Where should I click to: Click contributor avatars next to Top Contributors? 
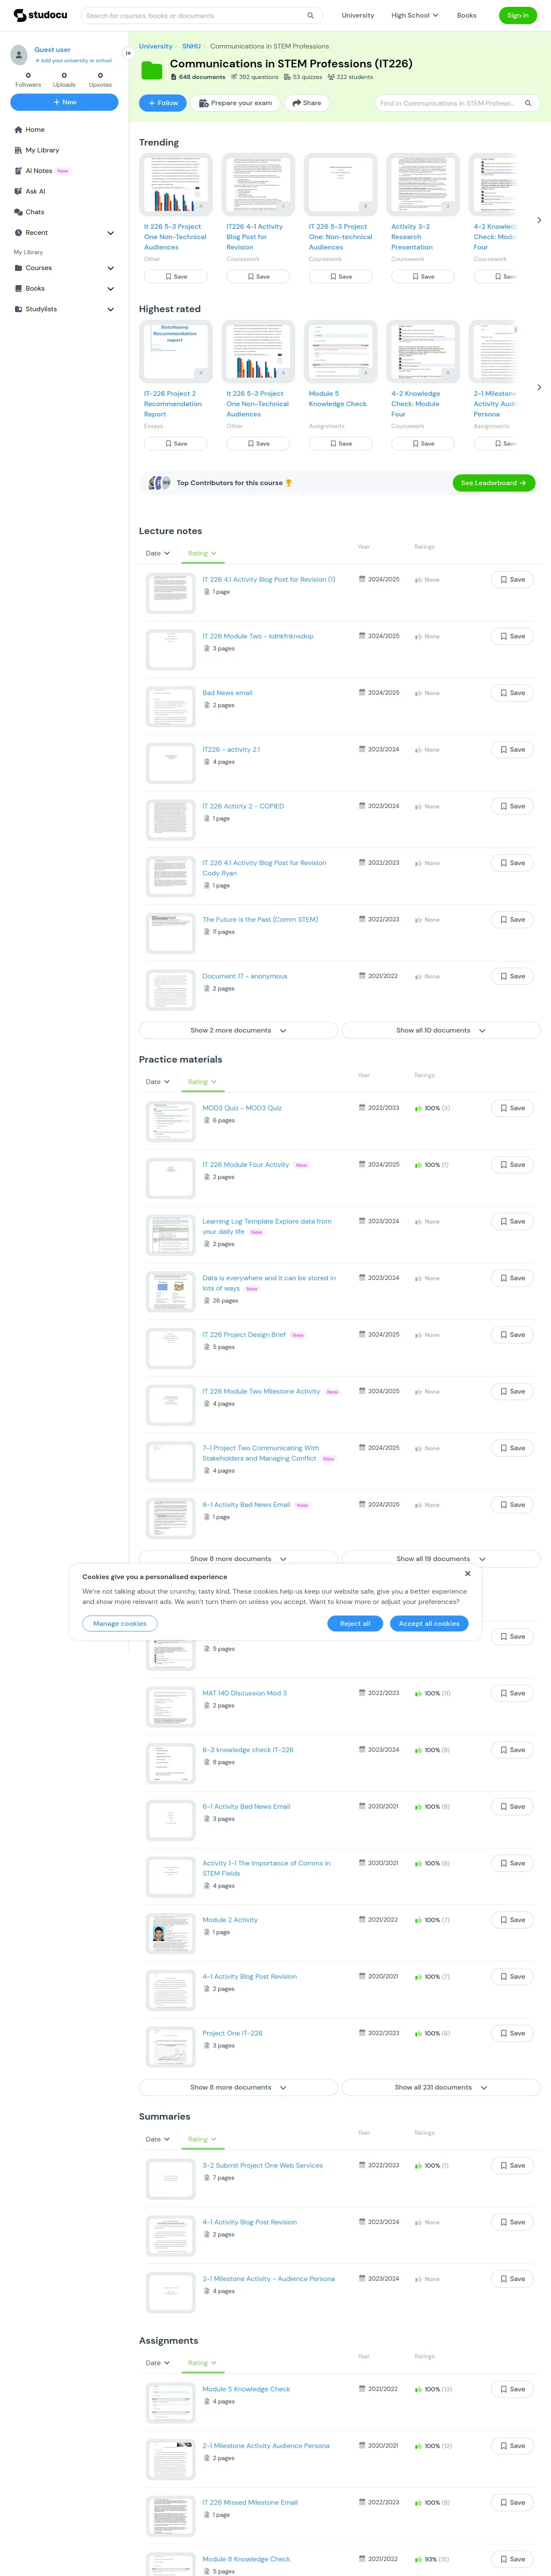[160, 483]
